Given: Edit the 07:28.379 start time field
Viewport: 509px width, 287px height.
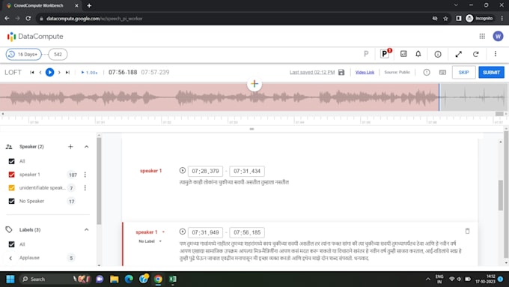Looking at the screenshot, I should click(x=206, y=171).
